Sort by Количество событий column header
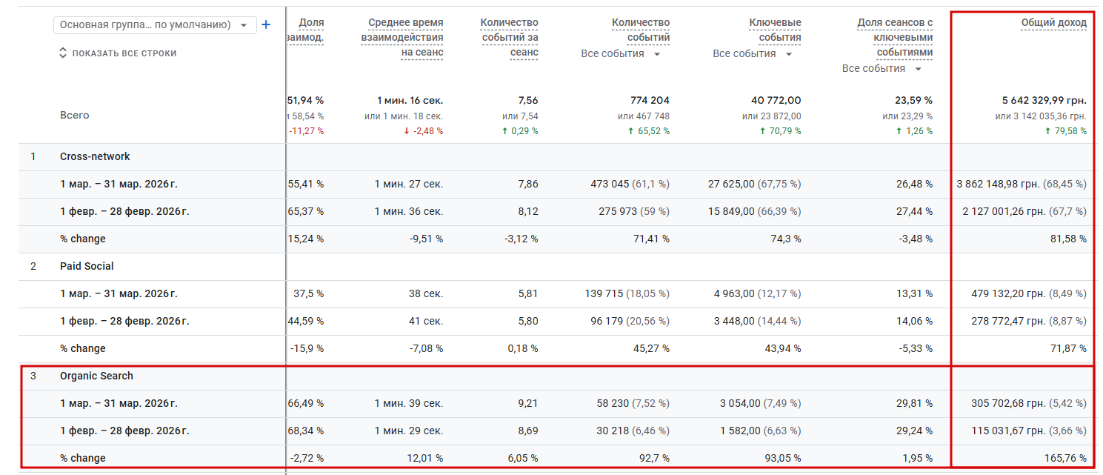This screenshot has width=1103, height=475. pyautogui.click(x=640, y=30)
